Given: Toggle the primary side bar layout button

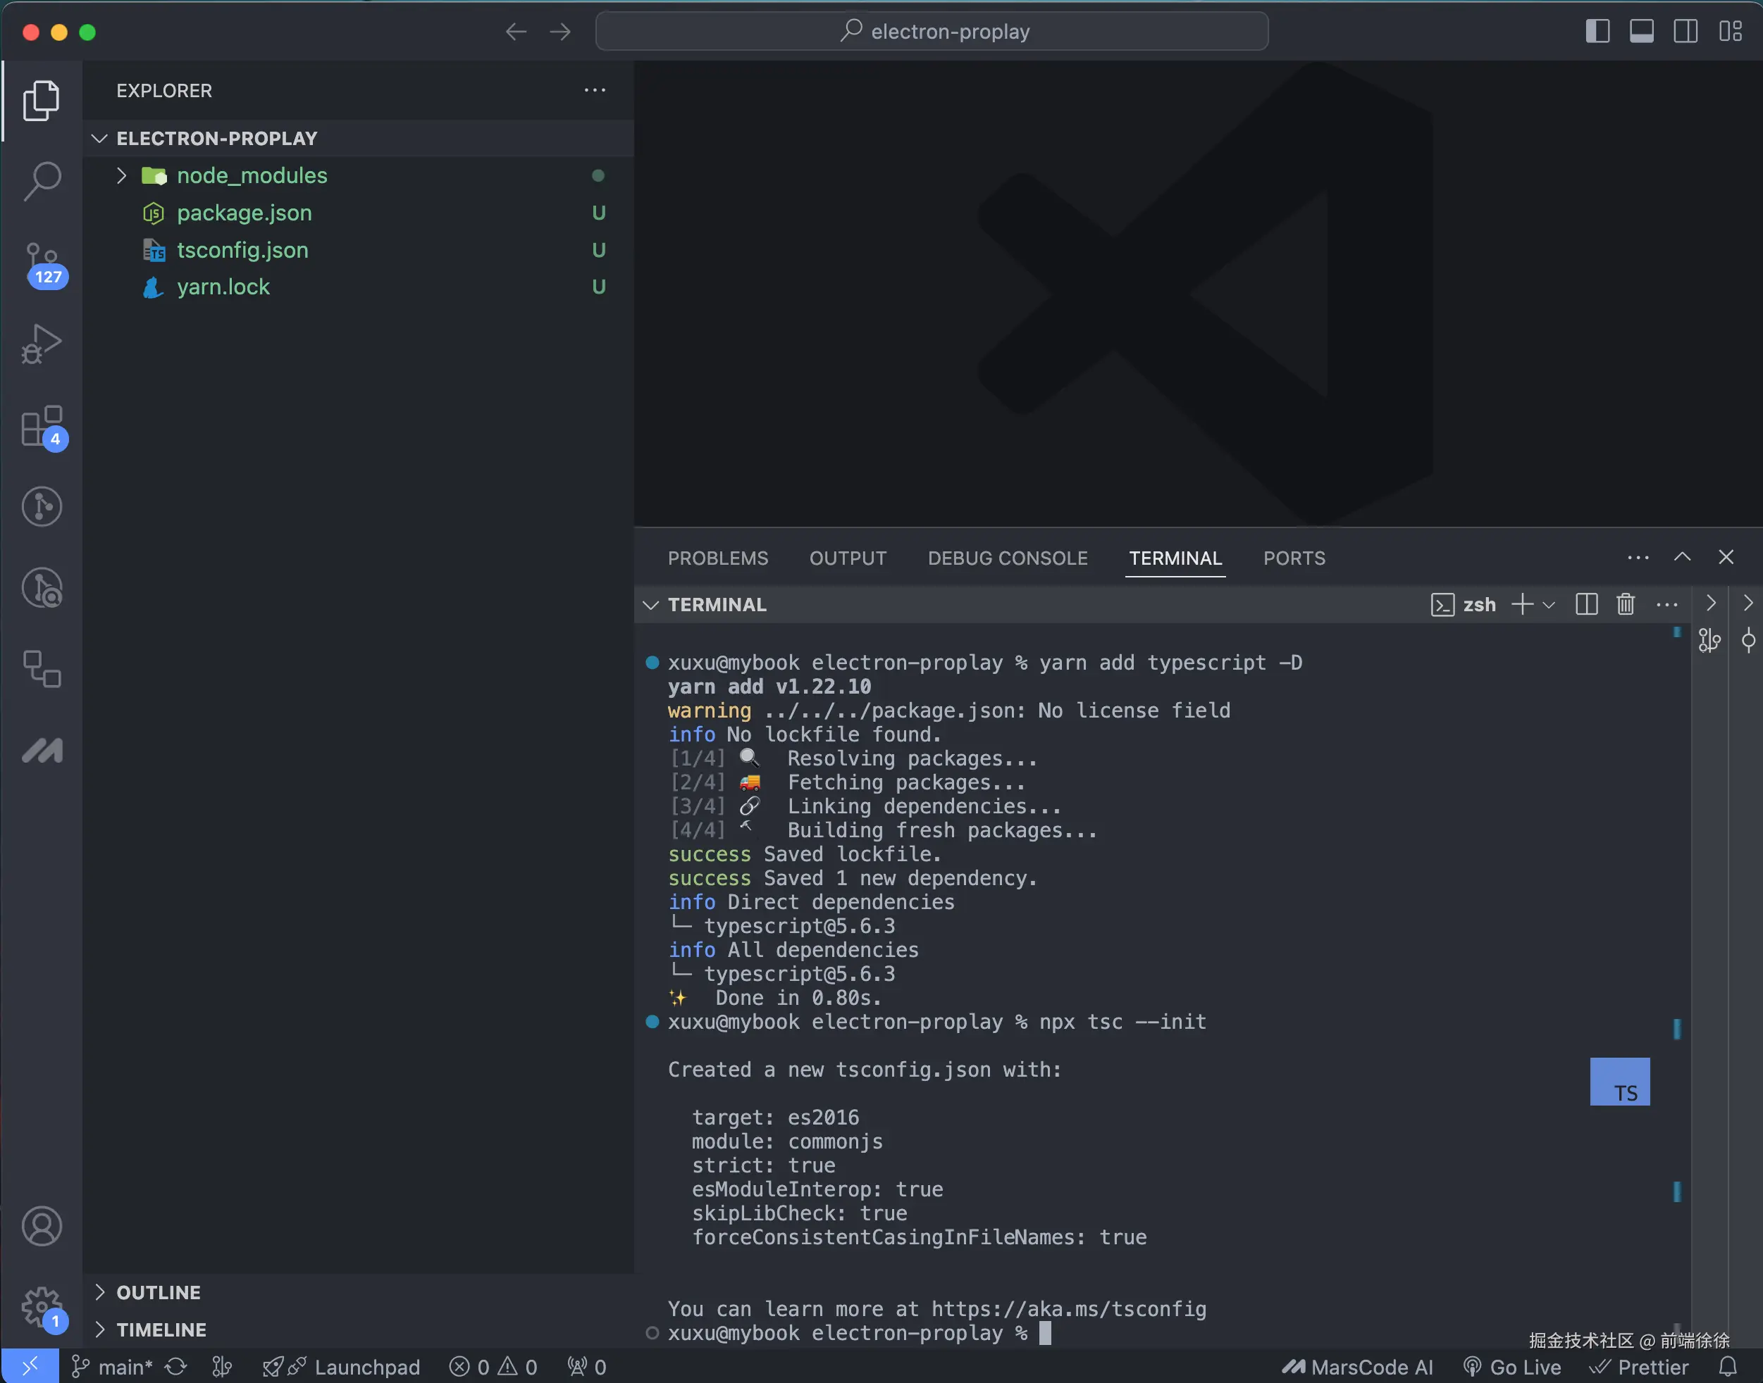Looking at the screenshot, I should (1597, 32).
